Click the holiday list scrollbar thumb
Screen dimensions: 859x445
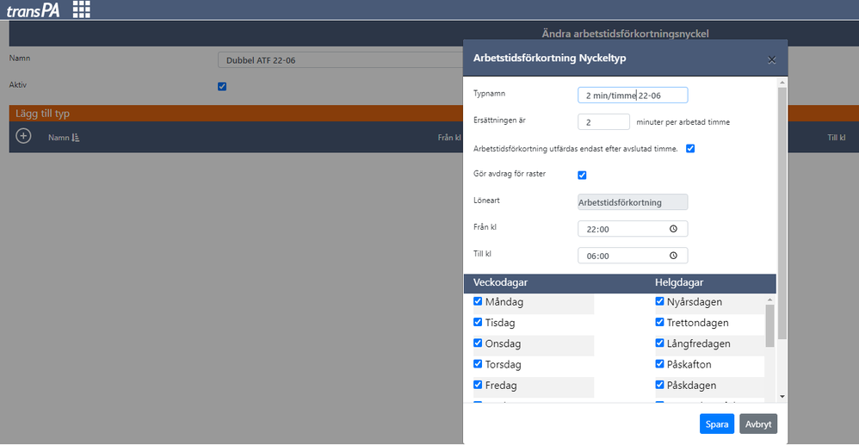tap(770, 325)
